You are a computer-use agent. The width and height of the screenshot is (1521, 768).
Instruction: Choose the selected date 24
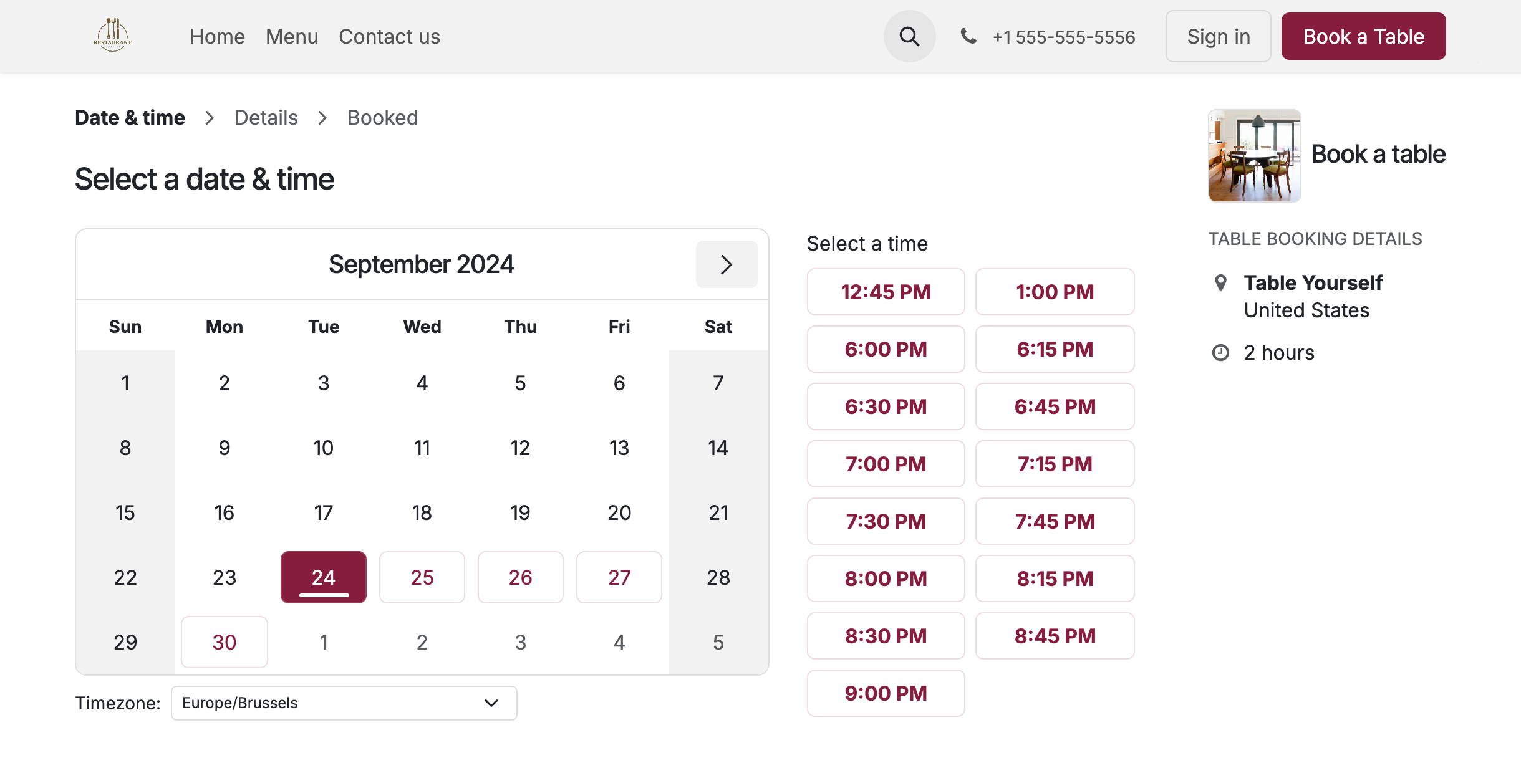coord(323,577)
